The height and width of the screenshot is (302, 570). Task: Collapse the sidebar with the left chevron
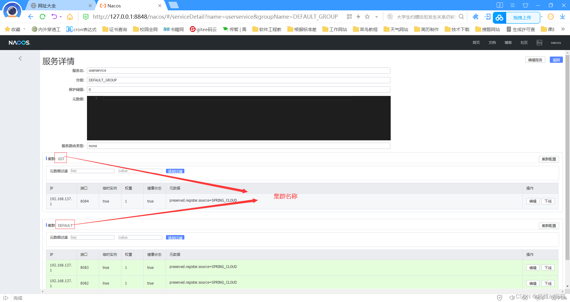tap(20, 58)
